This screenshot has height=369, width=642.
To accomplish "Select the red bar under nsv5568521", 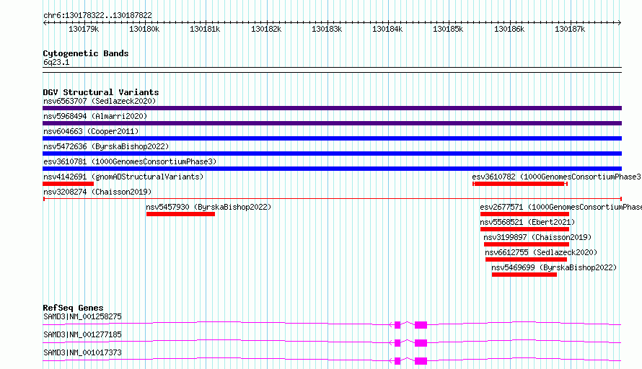I will click(524, 229).
